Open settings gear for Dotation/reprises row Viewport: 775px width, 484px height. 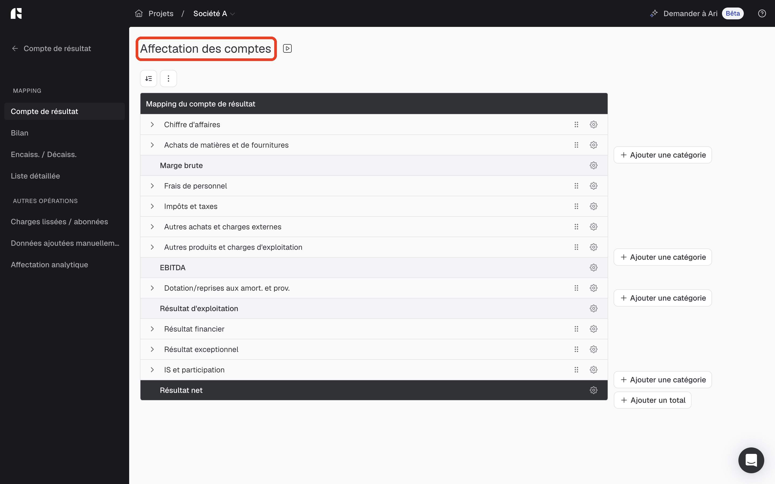(x=593, y=288)
